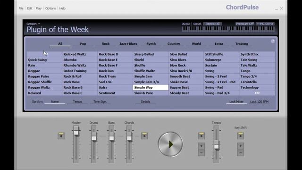
Task: Select the Quick Swing style
Action: click(44, 60)
